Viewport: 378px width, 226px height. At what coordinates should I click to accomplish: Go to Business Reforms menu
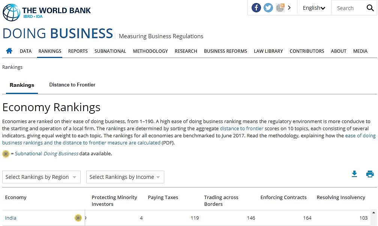(225, 51)
